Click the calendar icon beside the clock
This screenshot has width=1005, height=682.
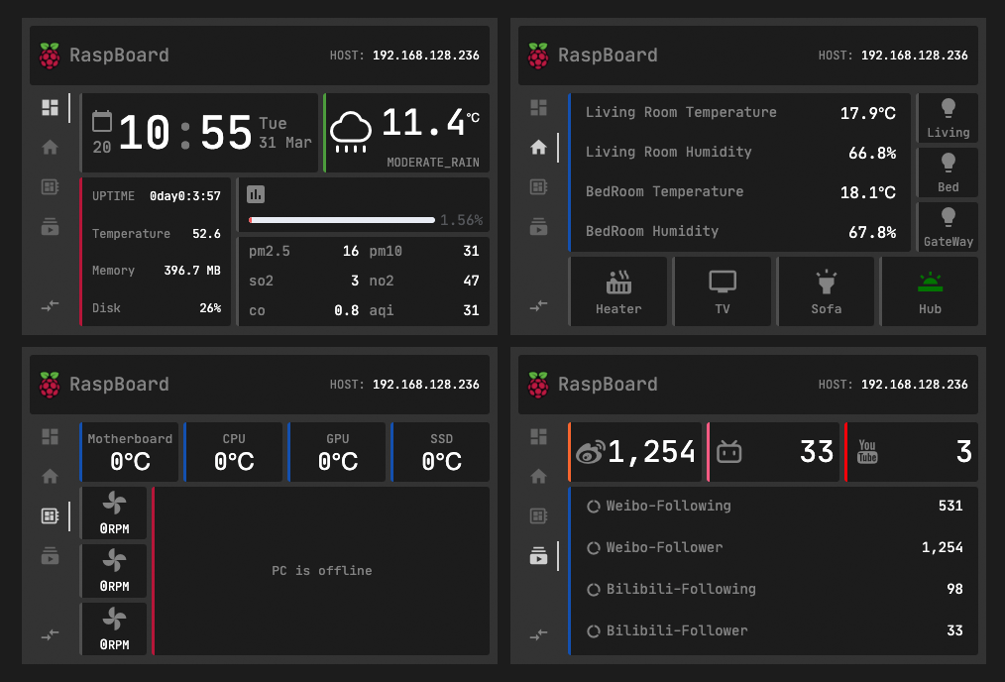[x=102, y=121]
